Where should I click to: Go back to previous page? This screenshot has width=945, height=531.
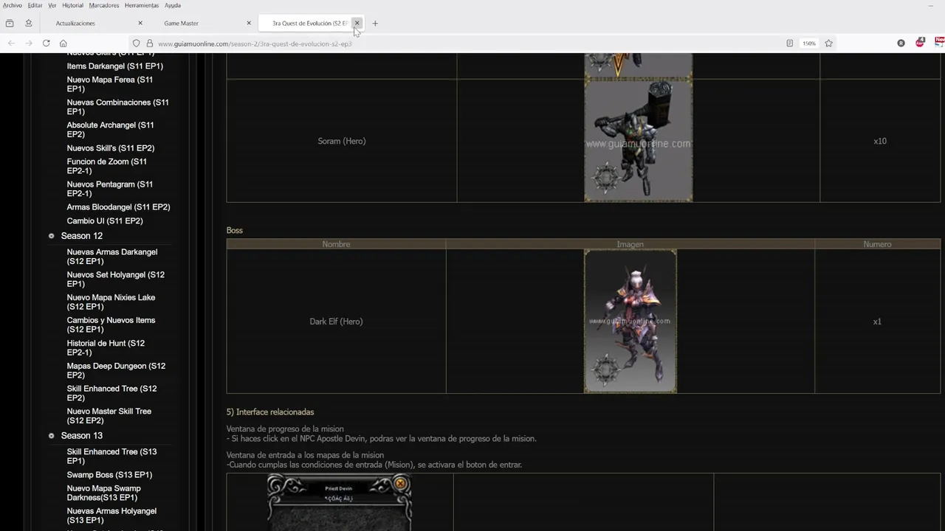[11, 44]
